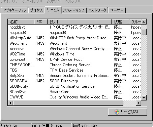Sort services by PID column header
153x127 pixels.
pos(41,22)
